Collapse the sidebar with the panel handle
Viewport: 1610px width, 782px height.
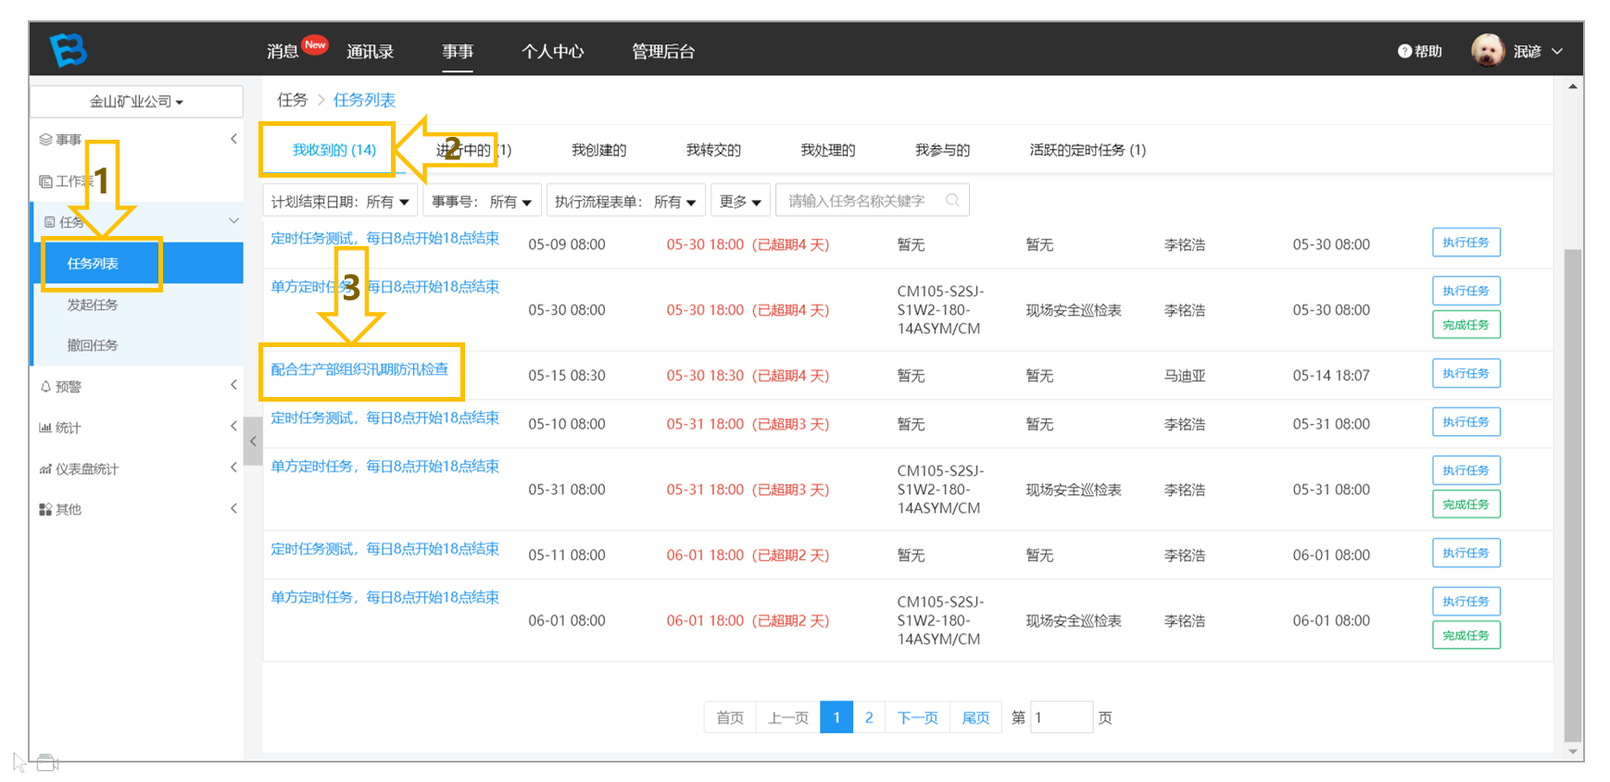pyautogui.click(x=253, y=441)
